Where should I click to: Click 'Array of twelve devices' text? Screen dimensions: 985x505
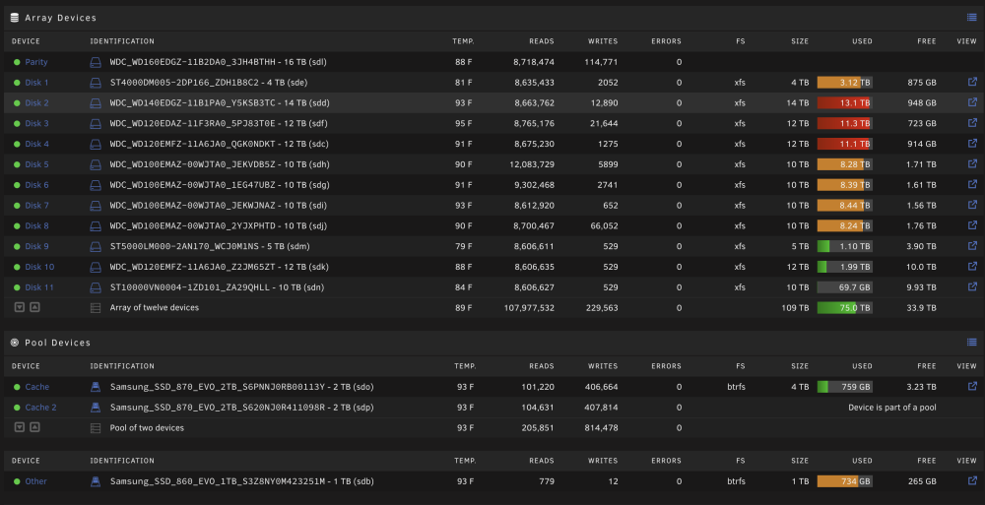point(155,308)
